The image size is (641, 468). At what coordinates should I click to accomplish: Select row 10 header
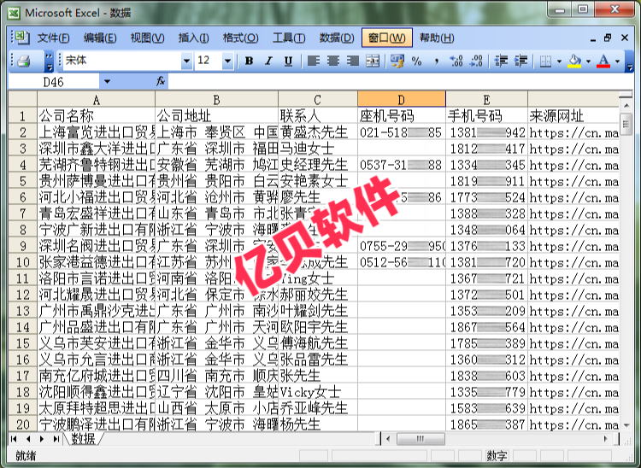pos(23,262)
